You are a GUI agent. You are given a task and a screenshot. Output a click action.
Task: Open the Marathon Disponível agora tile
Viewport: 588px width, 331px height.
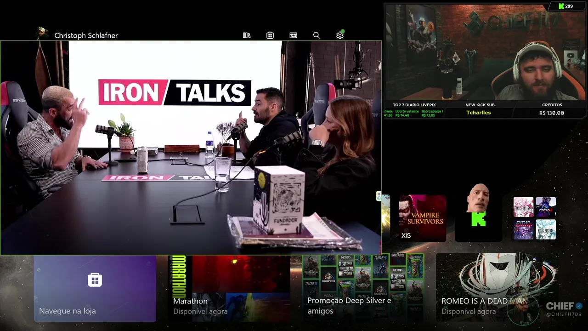(x=230, y=288)
